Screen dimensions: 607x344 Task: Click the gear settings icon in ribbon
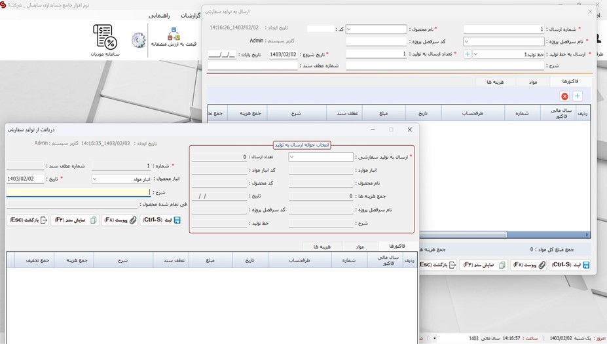tap(138, 41)
